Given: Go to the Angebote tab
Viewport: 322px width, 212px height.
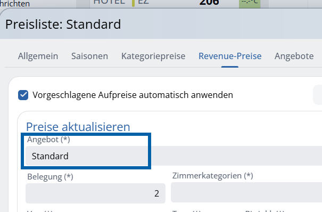Looking at the screenshot, I should [294, 56].
